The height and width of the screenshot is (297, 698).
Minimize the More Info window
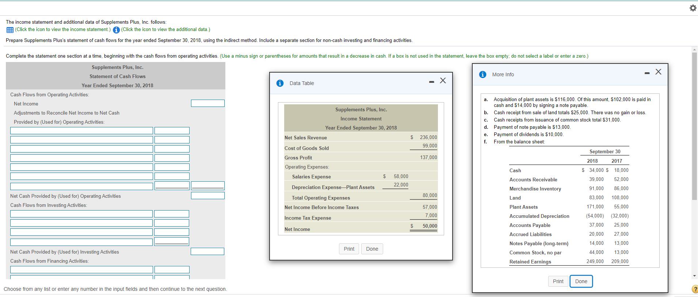(647, 73)
